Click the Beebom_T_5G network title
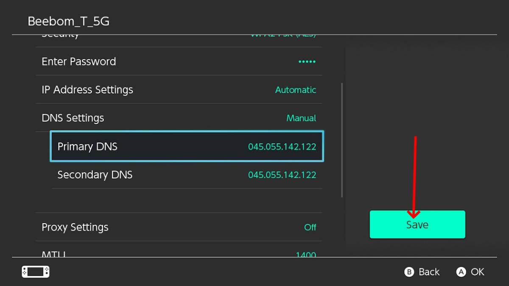The height and width of the screenshot is (286, 509). point(69,21)
